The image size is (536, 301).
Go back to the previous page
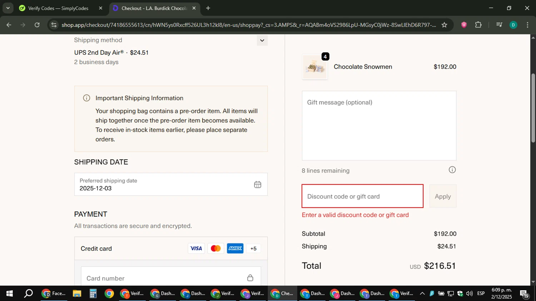coord(9,25)
